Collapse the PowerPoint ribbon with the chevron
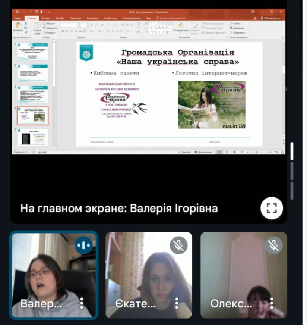307x325 pixels. point(282,37)
